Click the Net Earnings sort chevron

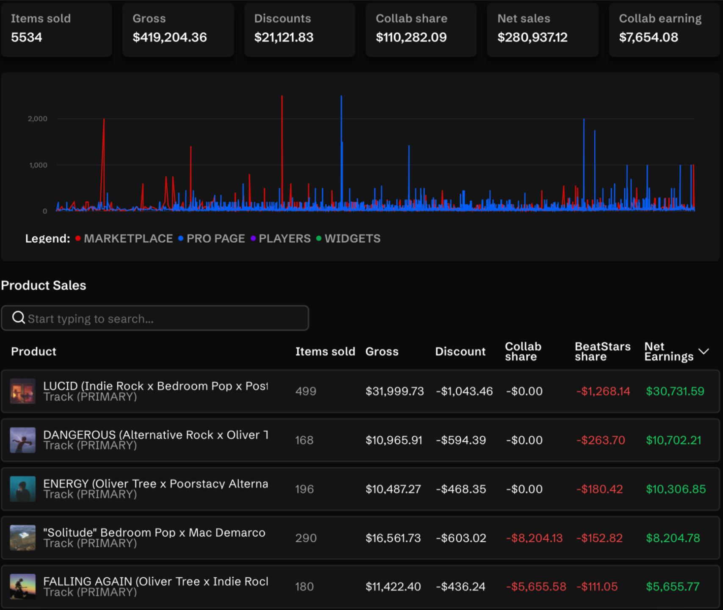pos(704,352)
